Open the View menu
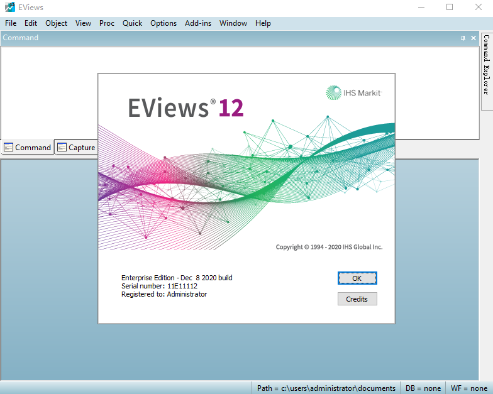Image resolution: width=493 pixels, height=394 pixels. pos(83,23)
